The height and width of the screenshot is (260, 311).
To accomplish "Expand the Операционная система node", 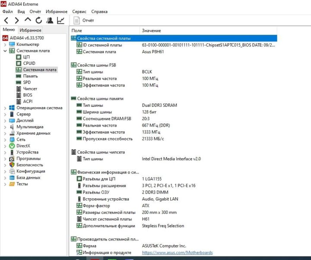I will coord(5,108).
